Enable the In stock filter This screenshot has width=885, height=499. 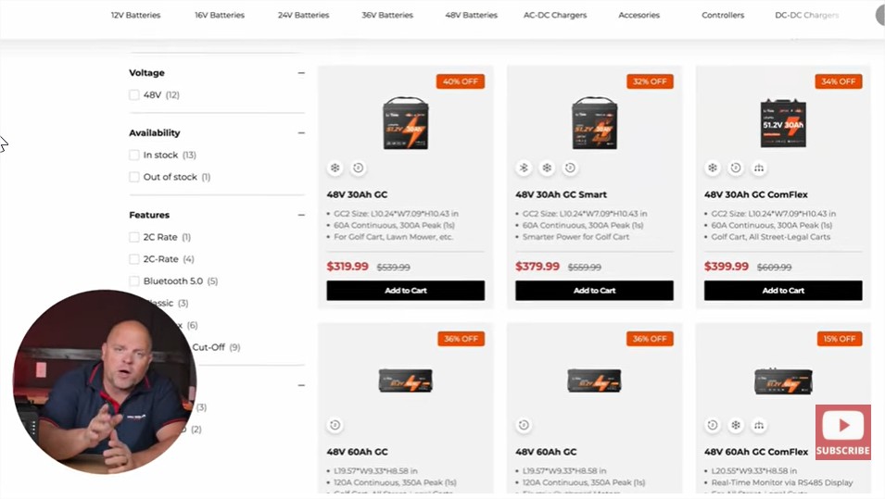(x=134, y=156)
